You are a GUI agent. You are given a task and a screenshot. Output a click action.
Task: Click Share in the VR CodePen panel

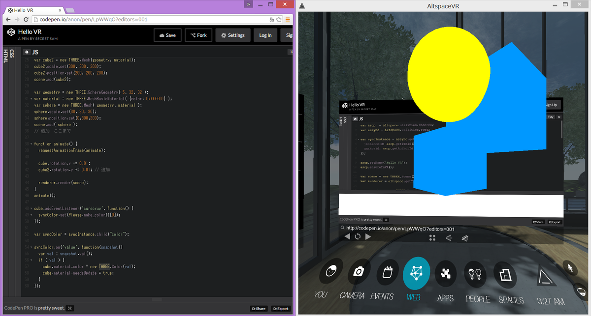[538, 222]
